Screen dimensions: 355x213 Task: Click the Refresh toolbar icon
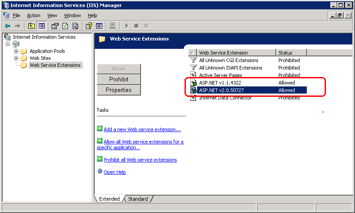click(x=65, y=26)
